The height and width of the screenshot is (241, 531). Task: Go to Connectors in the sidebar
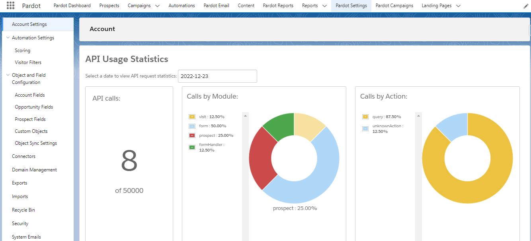[x=23, y=156]
